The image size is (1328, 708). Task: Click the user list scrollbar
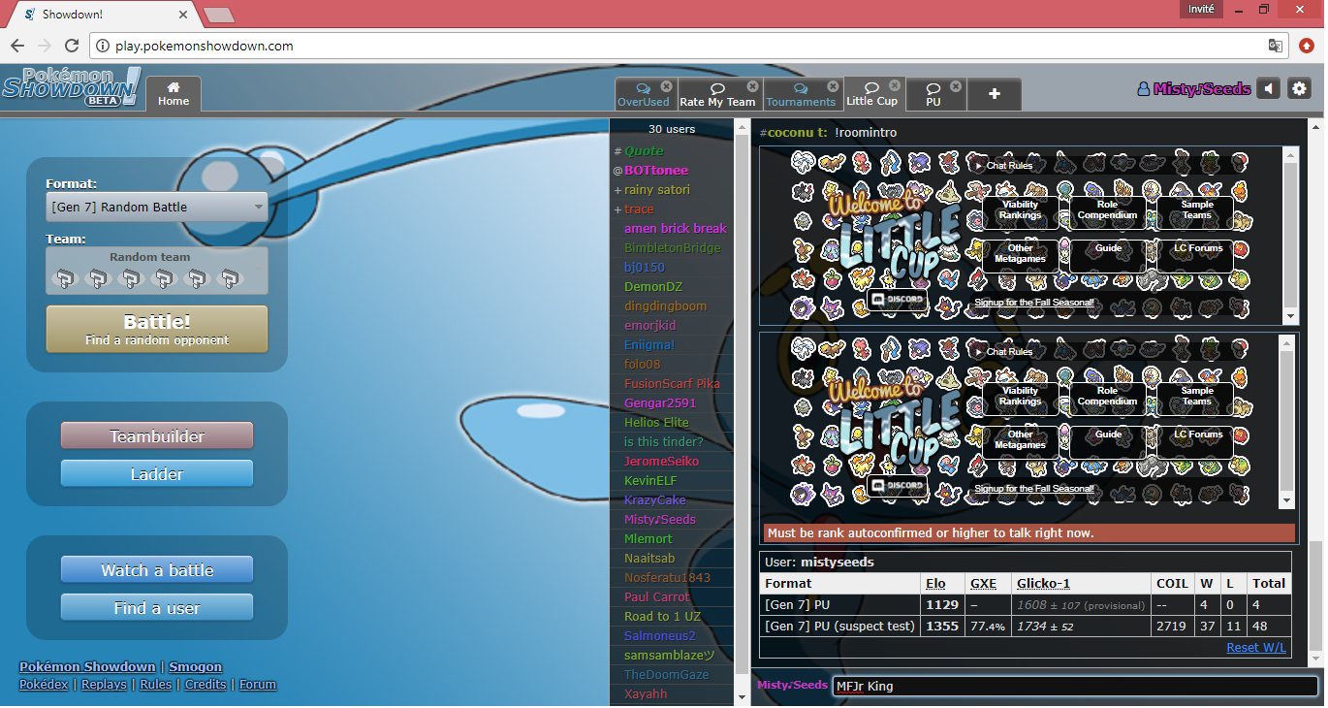pyautogui.click(x=741, y=411)
